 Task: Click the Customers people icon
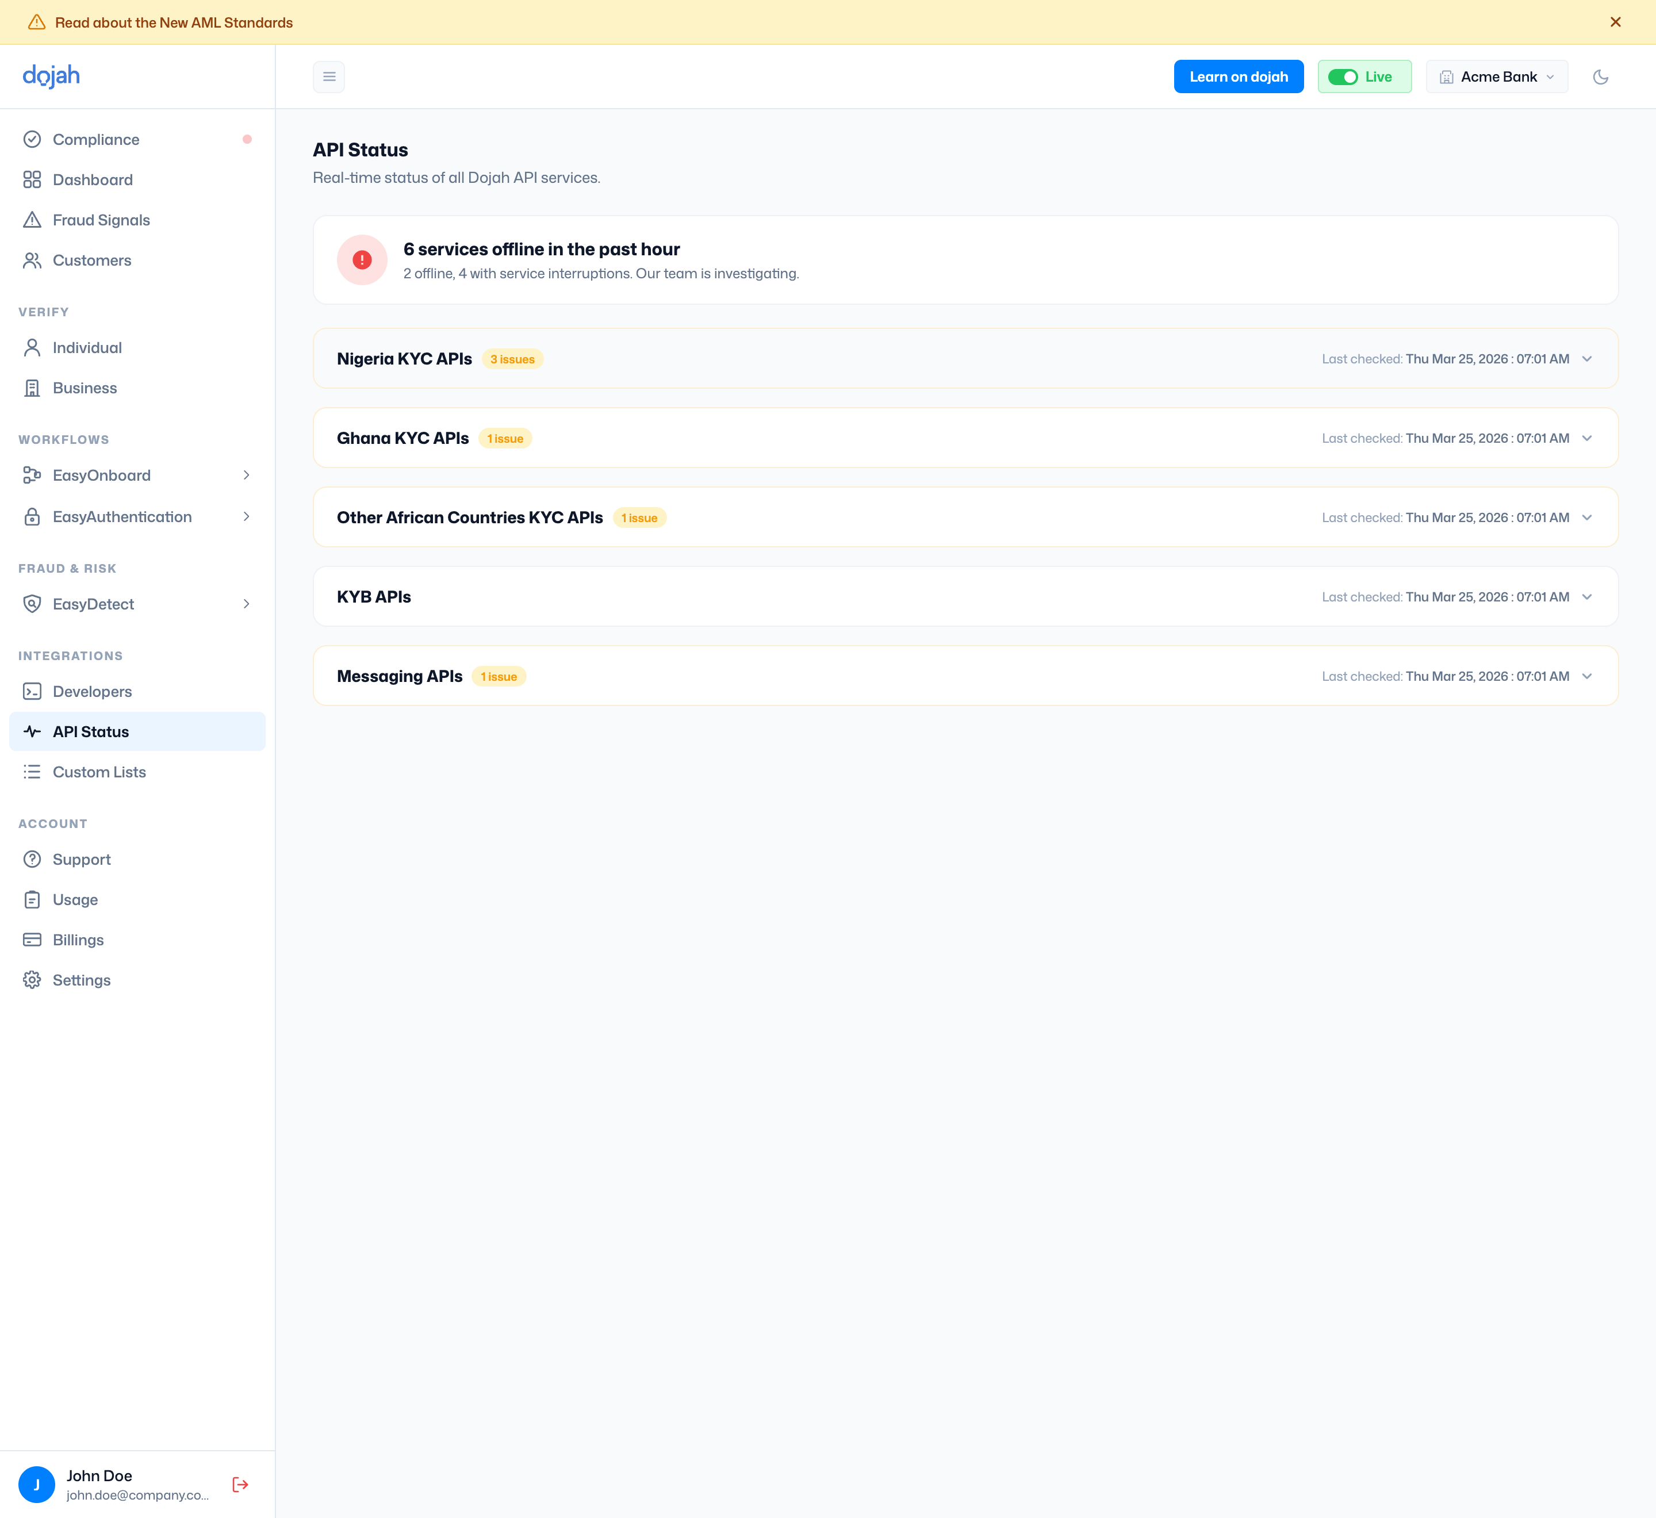coord(32,260)
